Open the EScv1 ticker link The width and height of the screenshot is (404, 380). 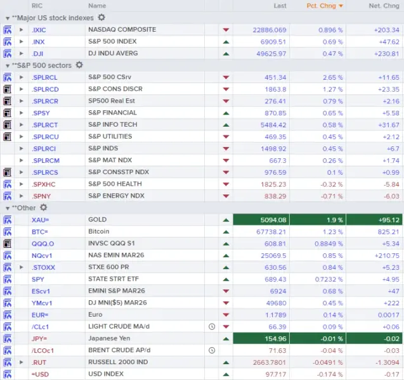coord(41,291)
